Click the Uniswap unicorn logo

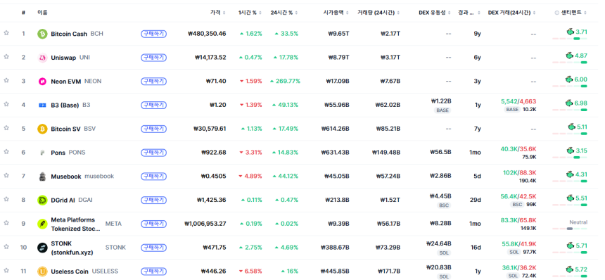coord(42,58)
